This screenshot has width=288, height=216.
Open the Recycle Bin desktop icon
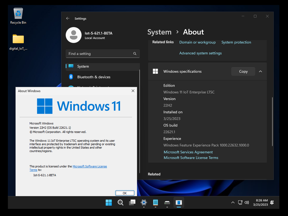[x=18, y=16]
